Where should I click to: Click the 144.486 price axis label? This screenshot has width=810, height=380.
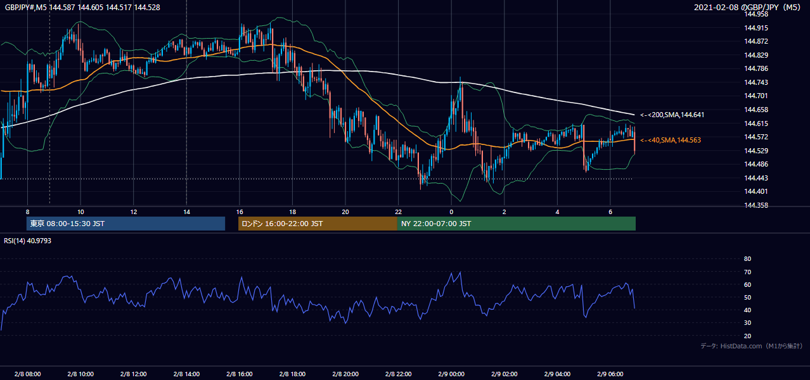point(757,164)
